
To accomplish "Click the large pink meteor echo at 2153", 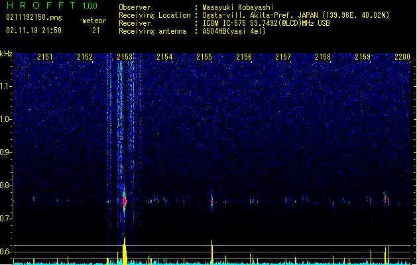I will coord(125,201).
